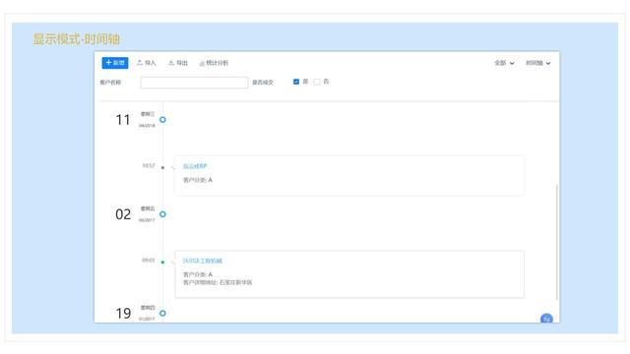Focus the 客户名称 search input field
630x354 pixels.
pyautogui.click(x=194, y=83)
